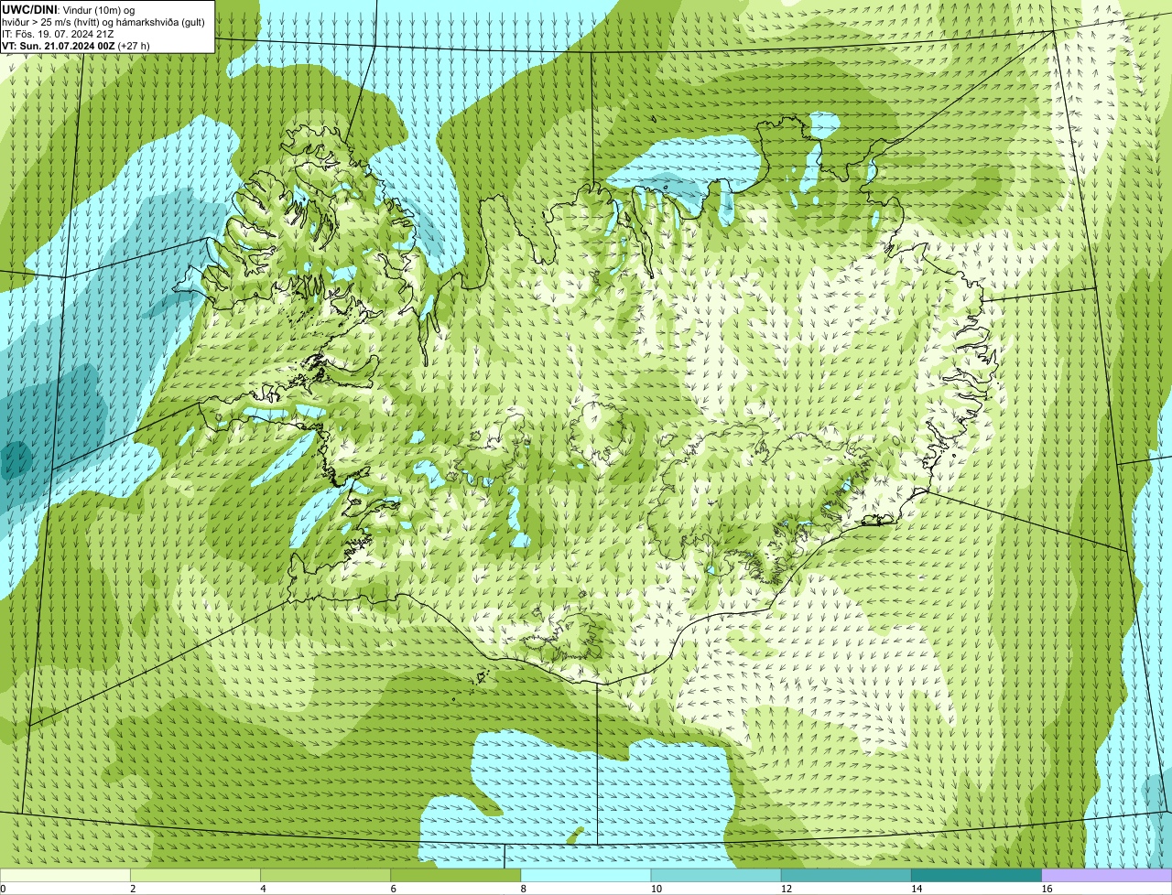Click the 'VT: Sun. 21.07.2024 00Z' valid time text
Image resolution: width=1172 pixels, height=895 pixels.
(x=57, y=45)
